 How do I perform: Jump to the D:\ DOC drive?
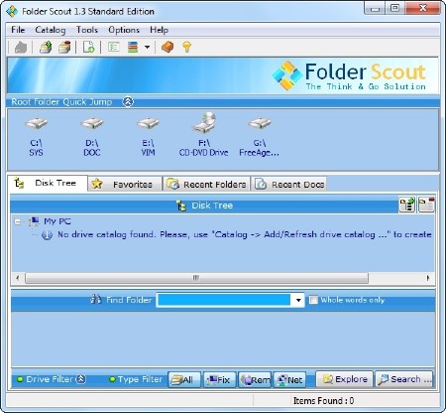92,137
